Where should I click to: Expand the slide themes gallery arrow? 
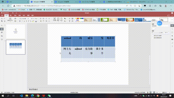[172, 20]
